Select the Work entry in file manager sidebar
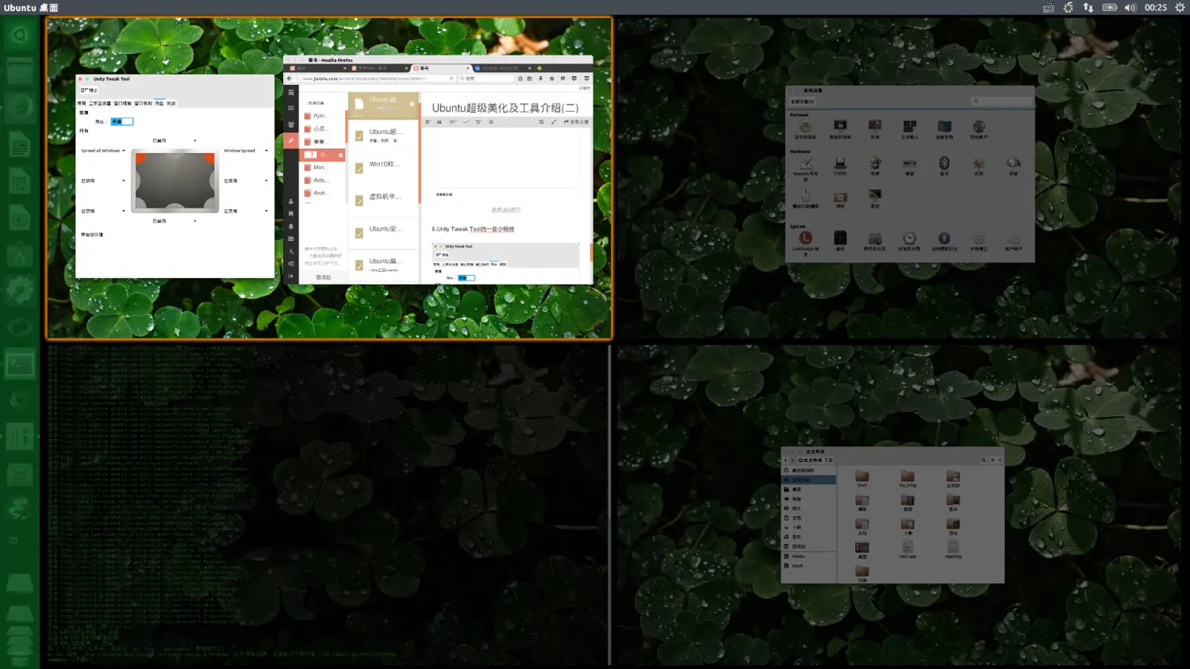The width and height of the screenshot is (1190, 669). point(797,566)
